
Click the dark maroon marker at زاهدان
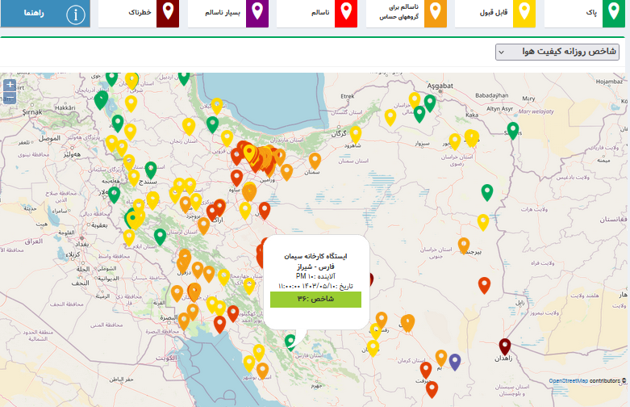(x=505, y=346)
